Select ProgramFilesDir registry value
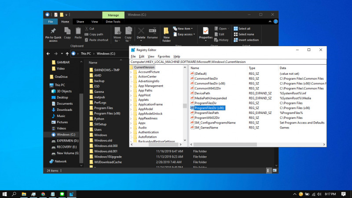Image resolution: width=352 pixels, height=198 pixels. click(205, 103)
